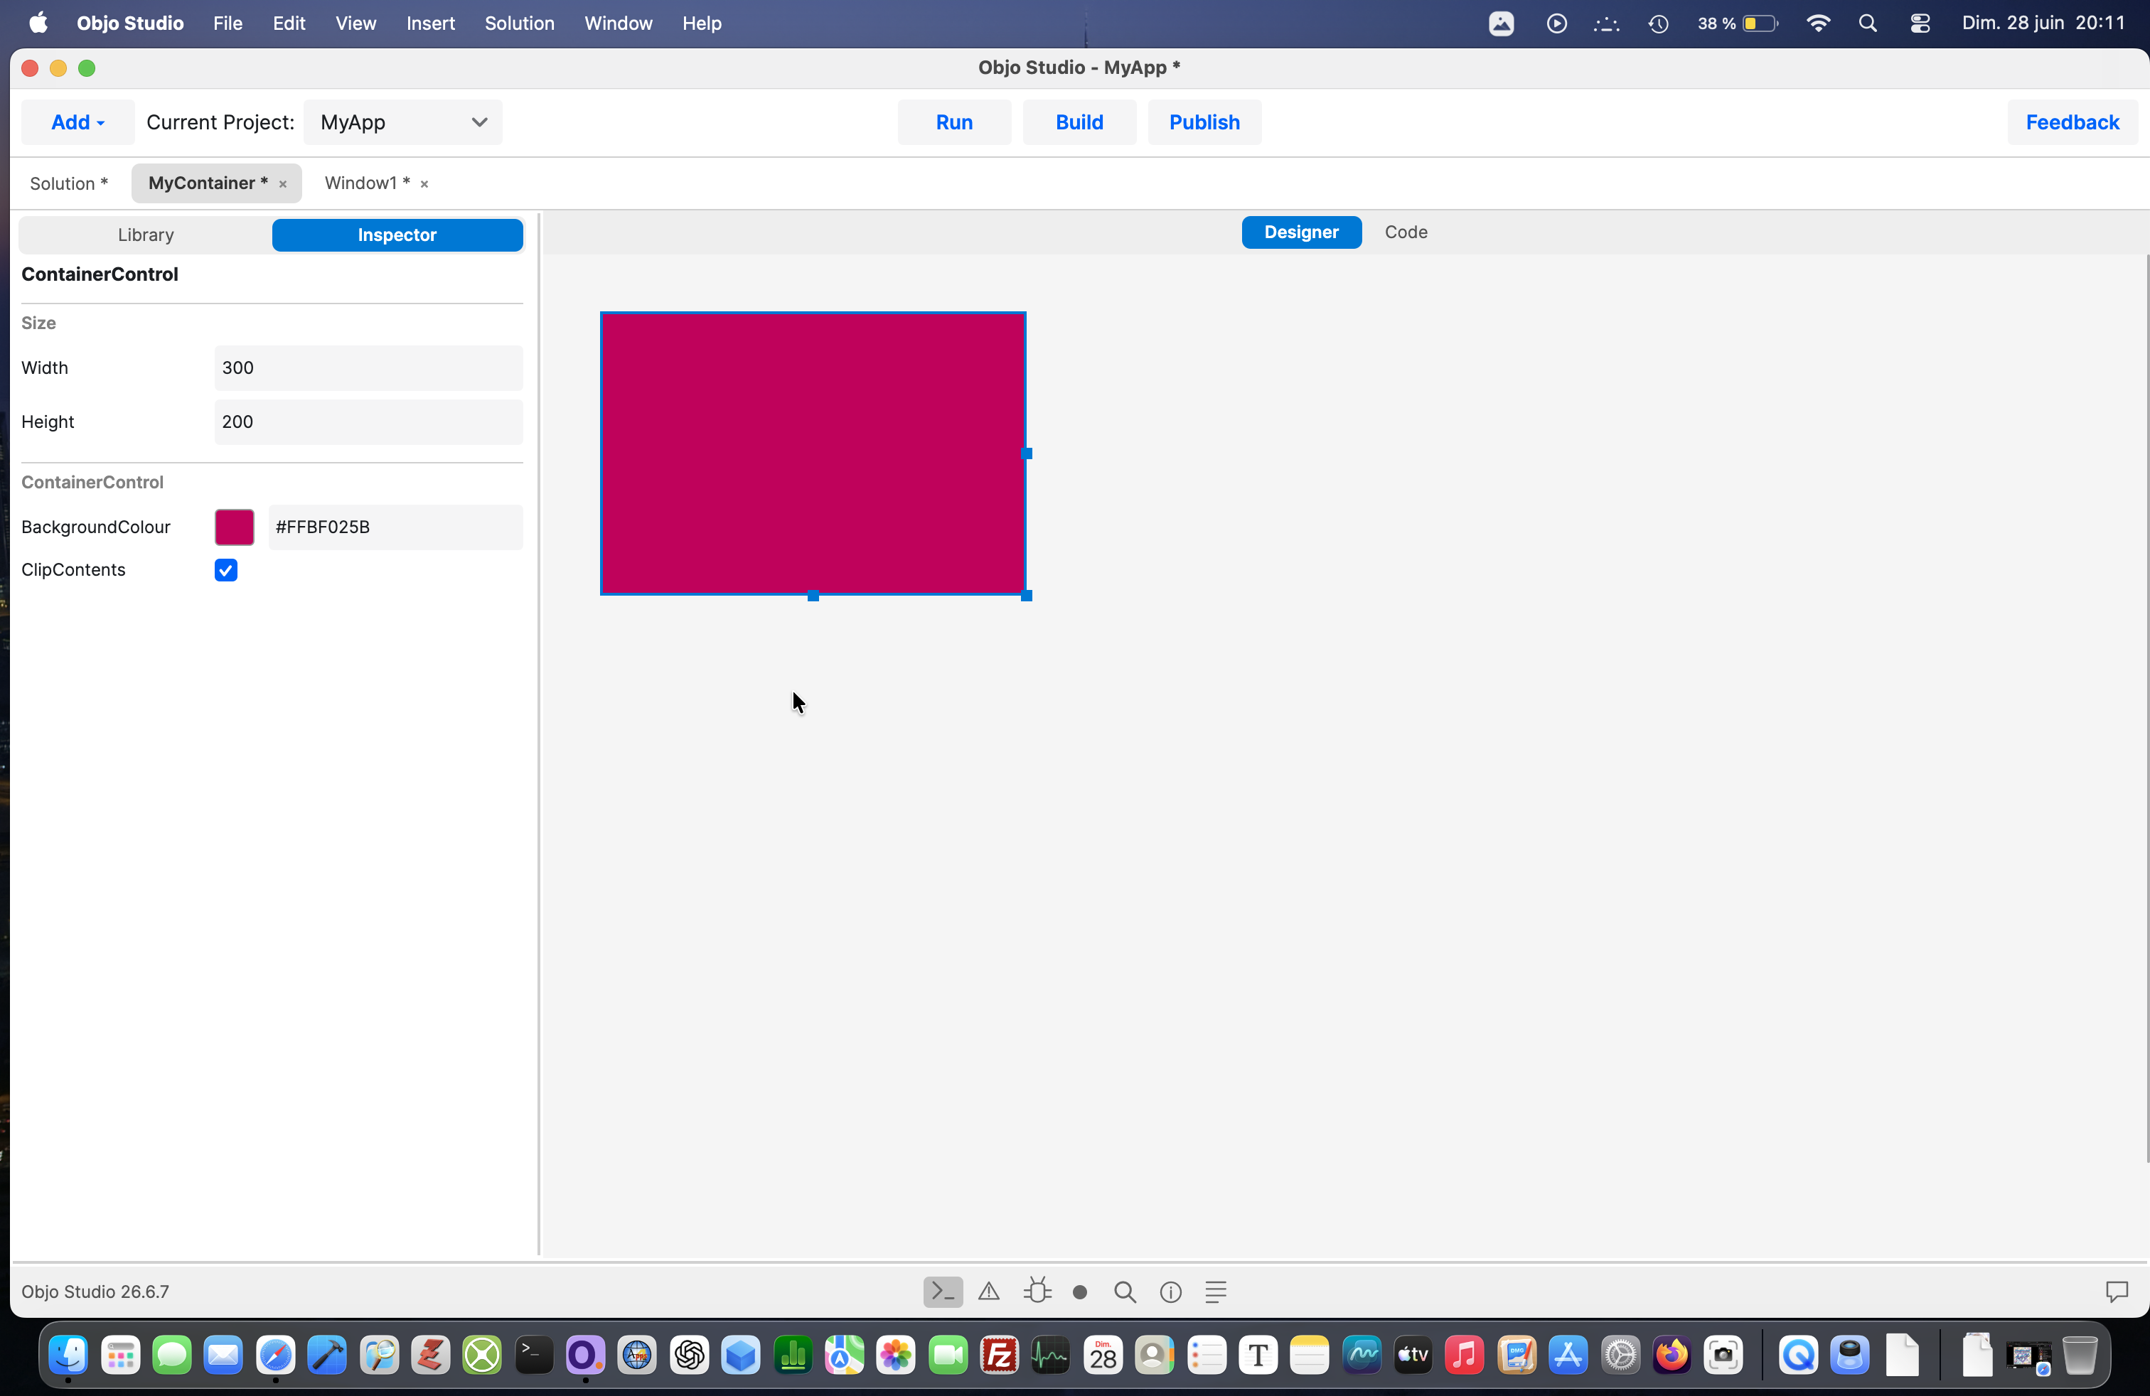This screenshot has width=2150, height=1396.
Task: Click the breakpoint dot icon in status bar
Action: (1079, 1292)
